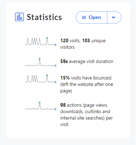Click the average visit duration sparkline
Image resolution: width=136 pixels, height=145 pixels.
pyautogui.click(x=41, y=62)
